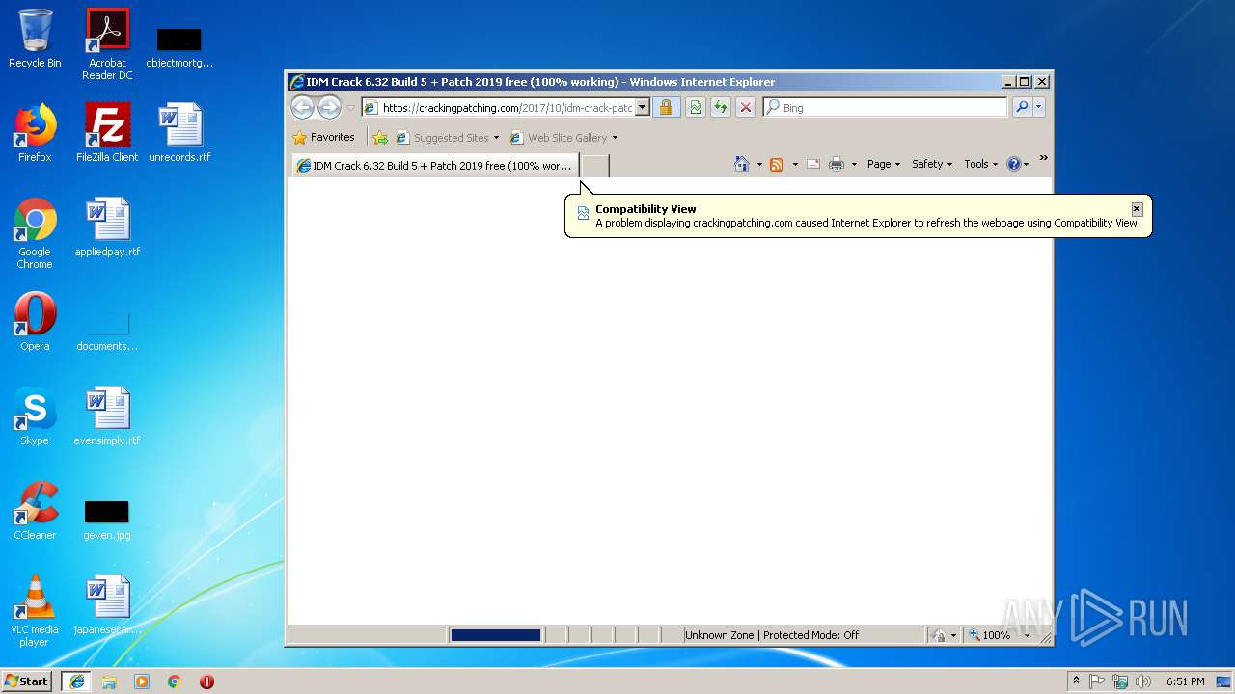Screen dimensions: 1235x694
Task: Click the Print icon
Action: (837, 164)
